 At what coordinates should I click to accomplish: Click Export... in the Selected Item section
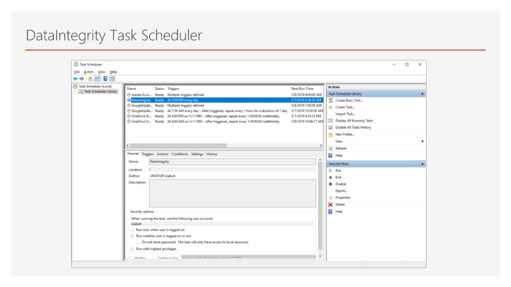pyautogui.click(x=341, y=191)
